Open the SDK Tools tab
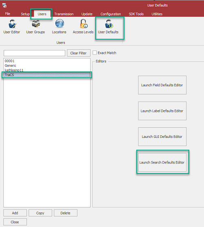 [x=136, y=14]
